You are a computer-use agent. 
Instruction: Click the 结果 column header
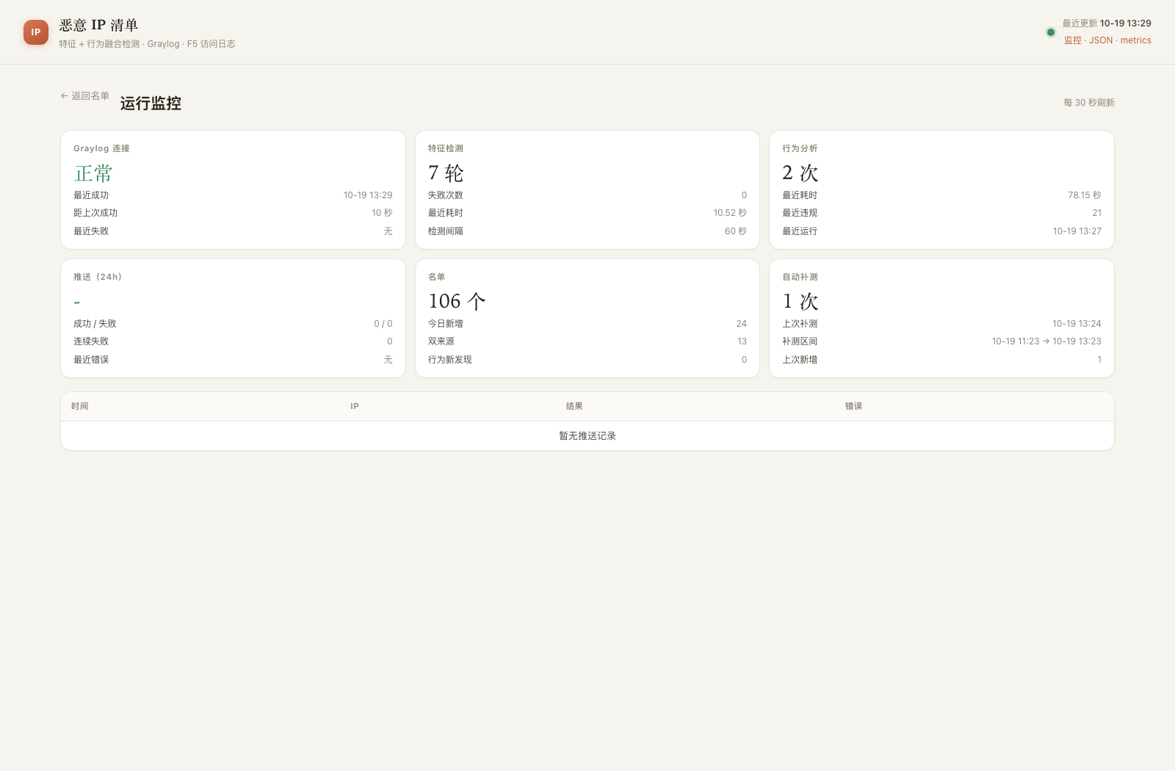tap(574, 406)
